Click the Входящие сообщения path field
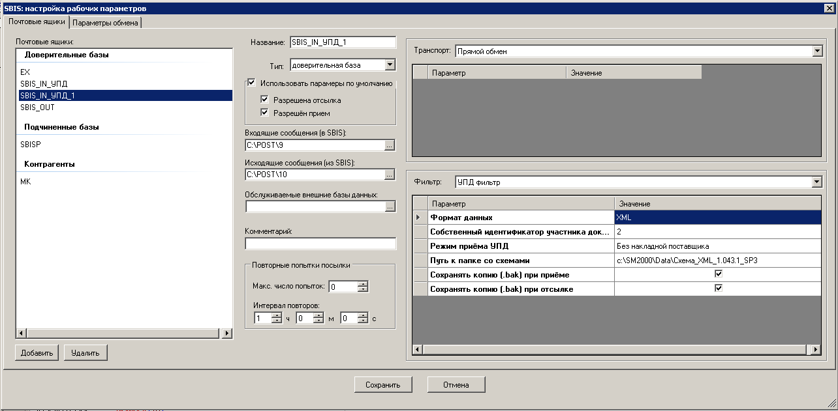 (x=315, y=145)
